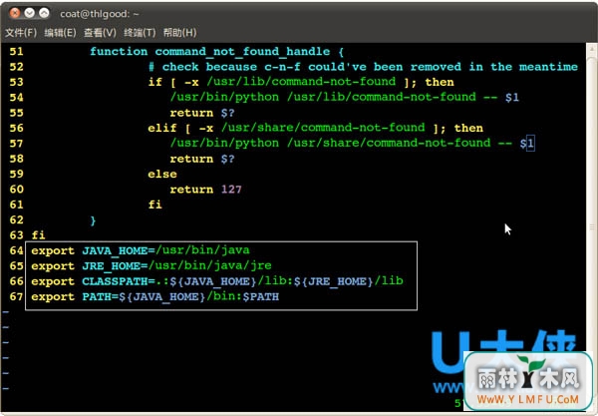Viewport: 598px width, 416px height.
Task: Click 'return 127' on line 60
Action: click(205, 190)
